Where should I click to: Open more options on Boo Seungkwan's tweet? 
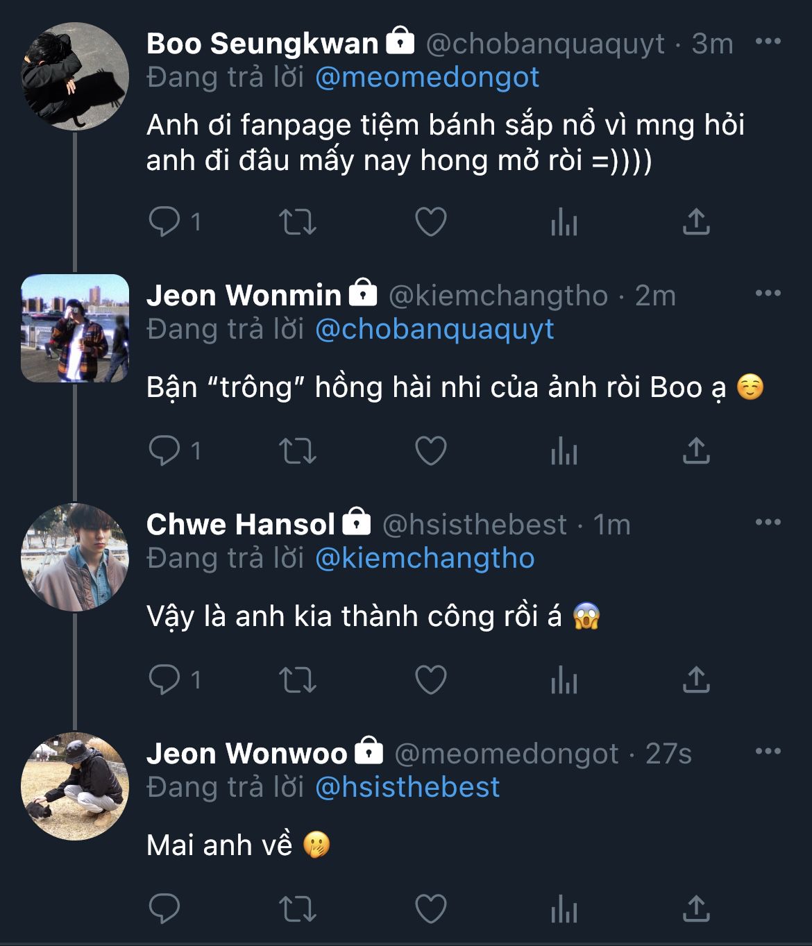pyautogui.click(x=768, y=42)
